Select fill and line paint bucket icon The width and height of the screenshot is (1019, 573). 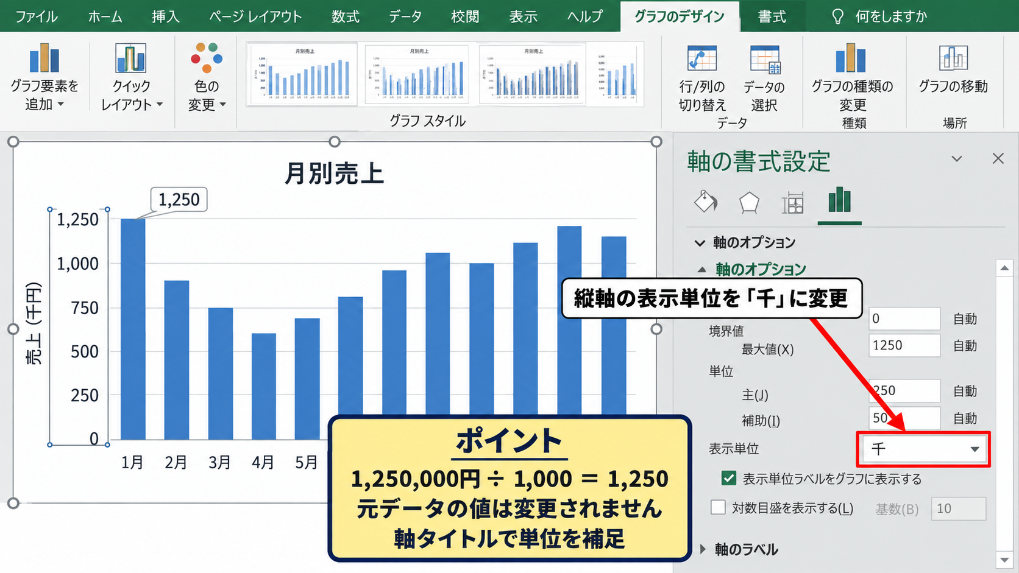pos(706,202)
